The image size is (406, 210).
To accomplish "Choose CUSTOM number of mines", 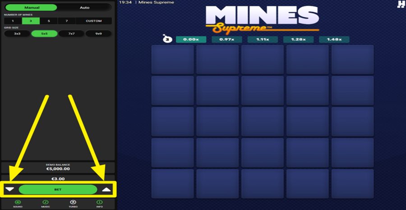I will click(94, 21).
